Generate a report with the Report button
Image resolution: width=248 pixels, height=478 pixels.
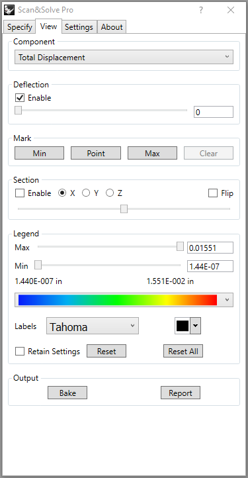181,393
